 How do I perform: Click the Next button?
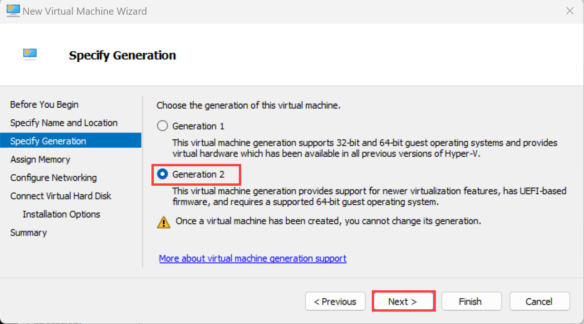(403, 302)
